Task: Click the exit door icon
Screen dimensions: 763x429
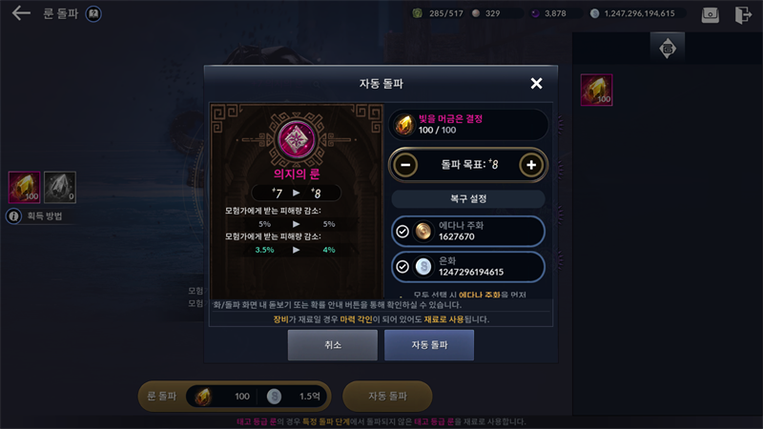Action: click(x=743, y=14)
